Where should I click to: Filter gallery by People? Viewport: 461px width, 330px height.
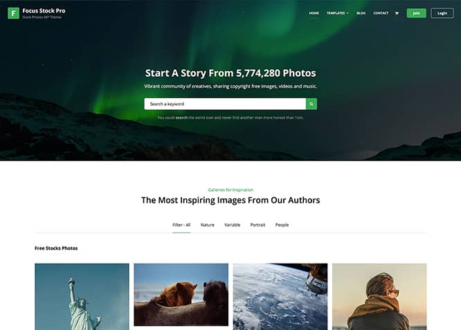coord(282,225)
